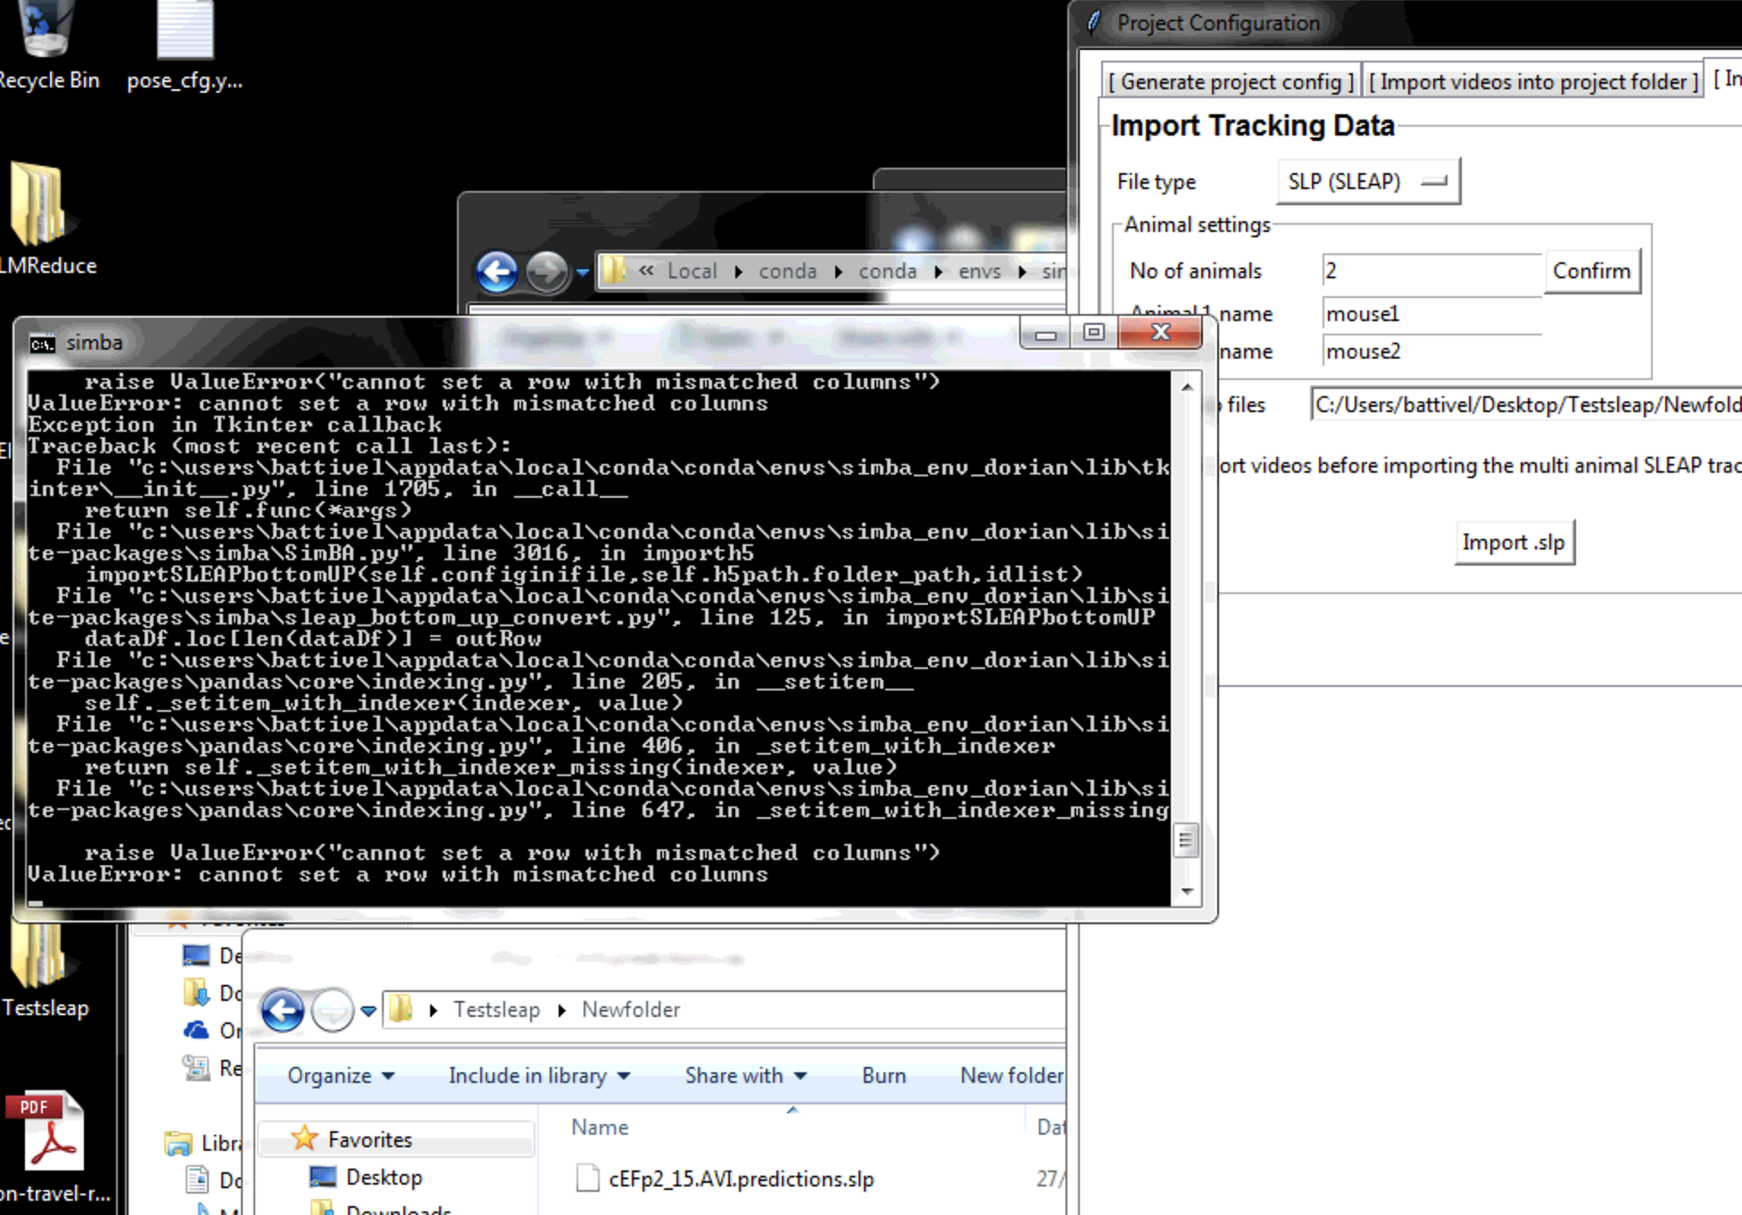Click the Confirm button for number of animals

point(1592,270)
